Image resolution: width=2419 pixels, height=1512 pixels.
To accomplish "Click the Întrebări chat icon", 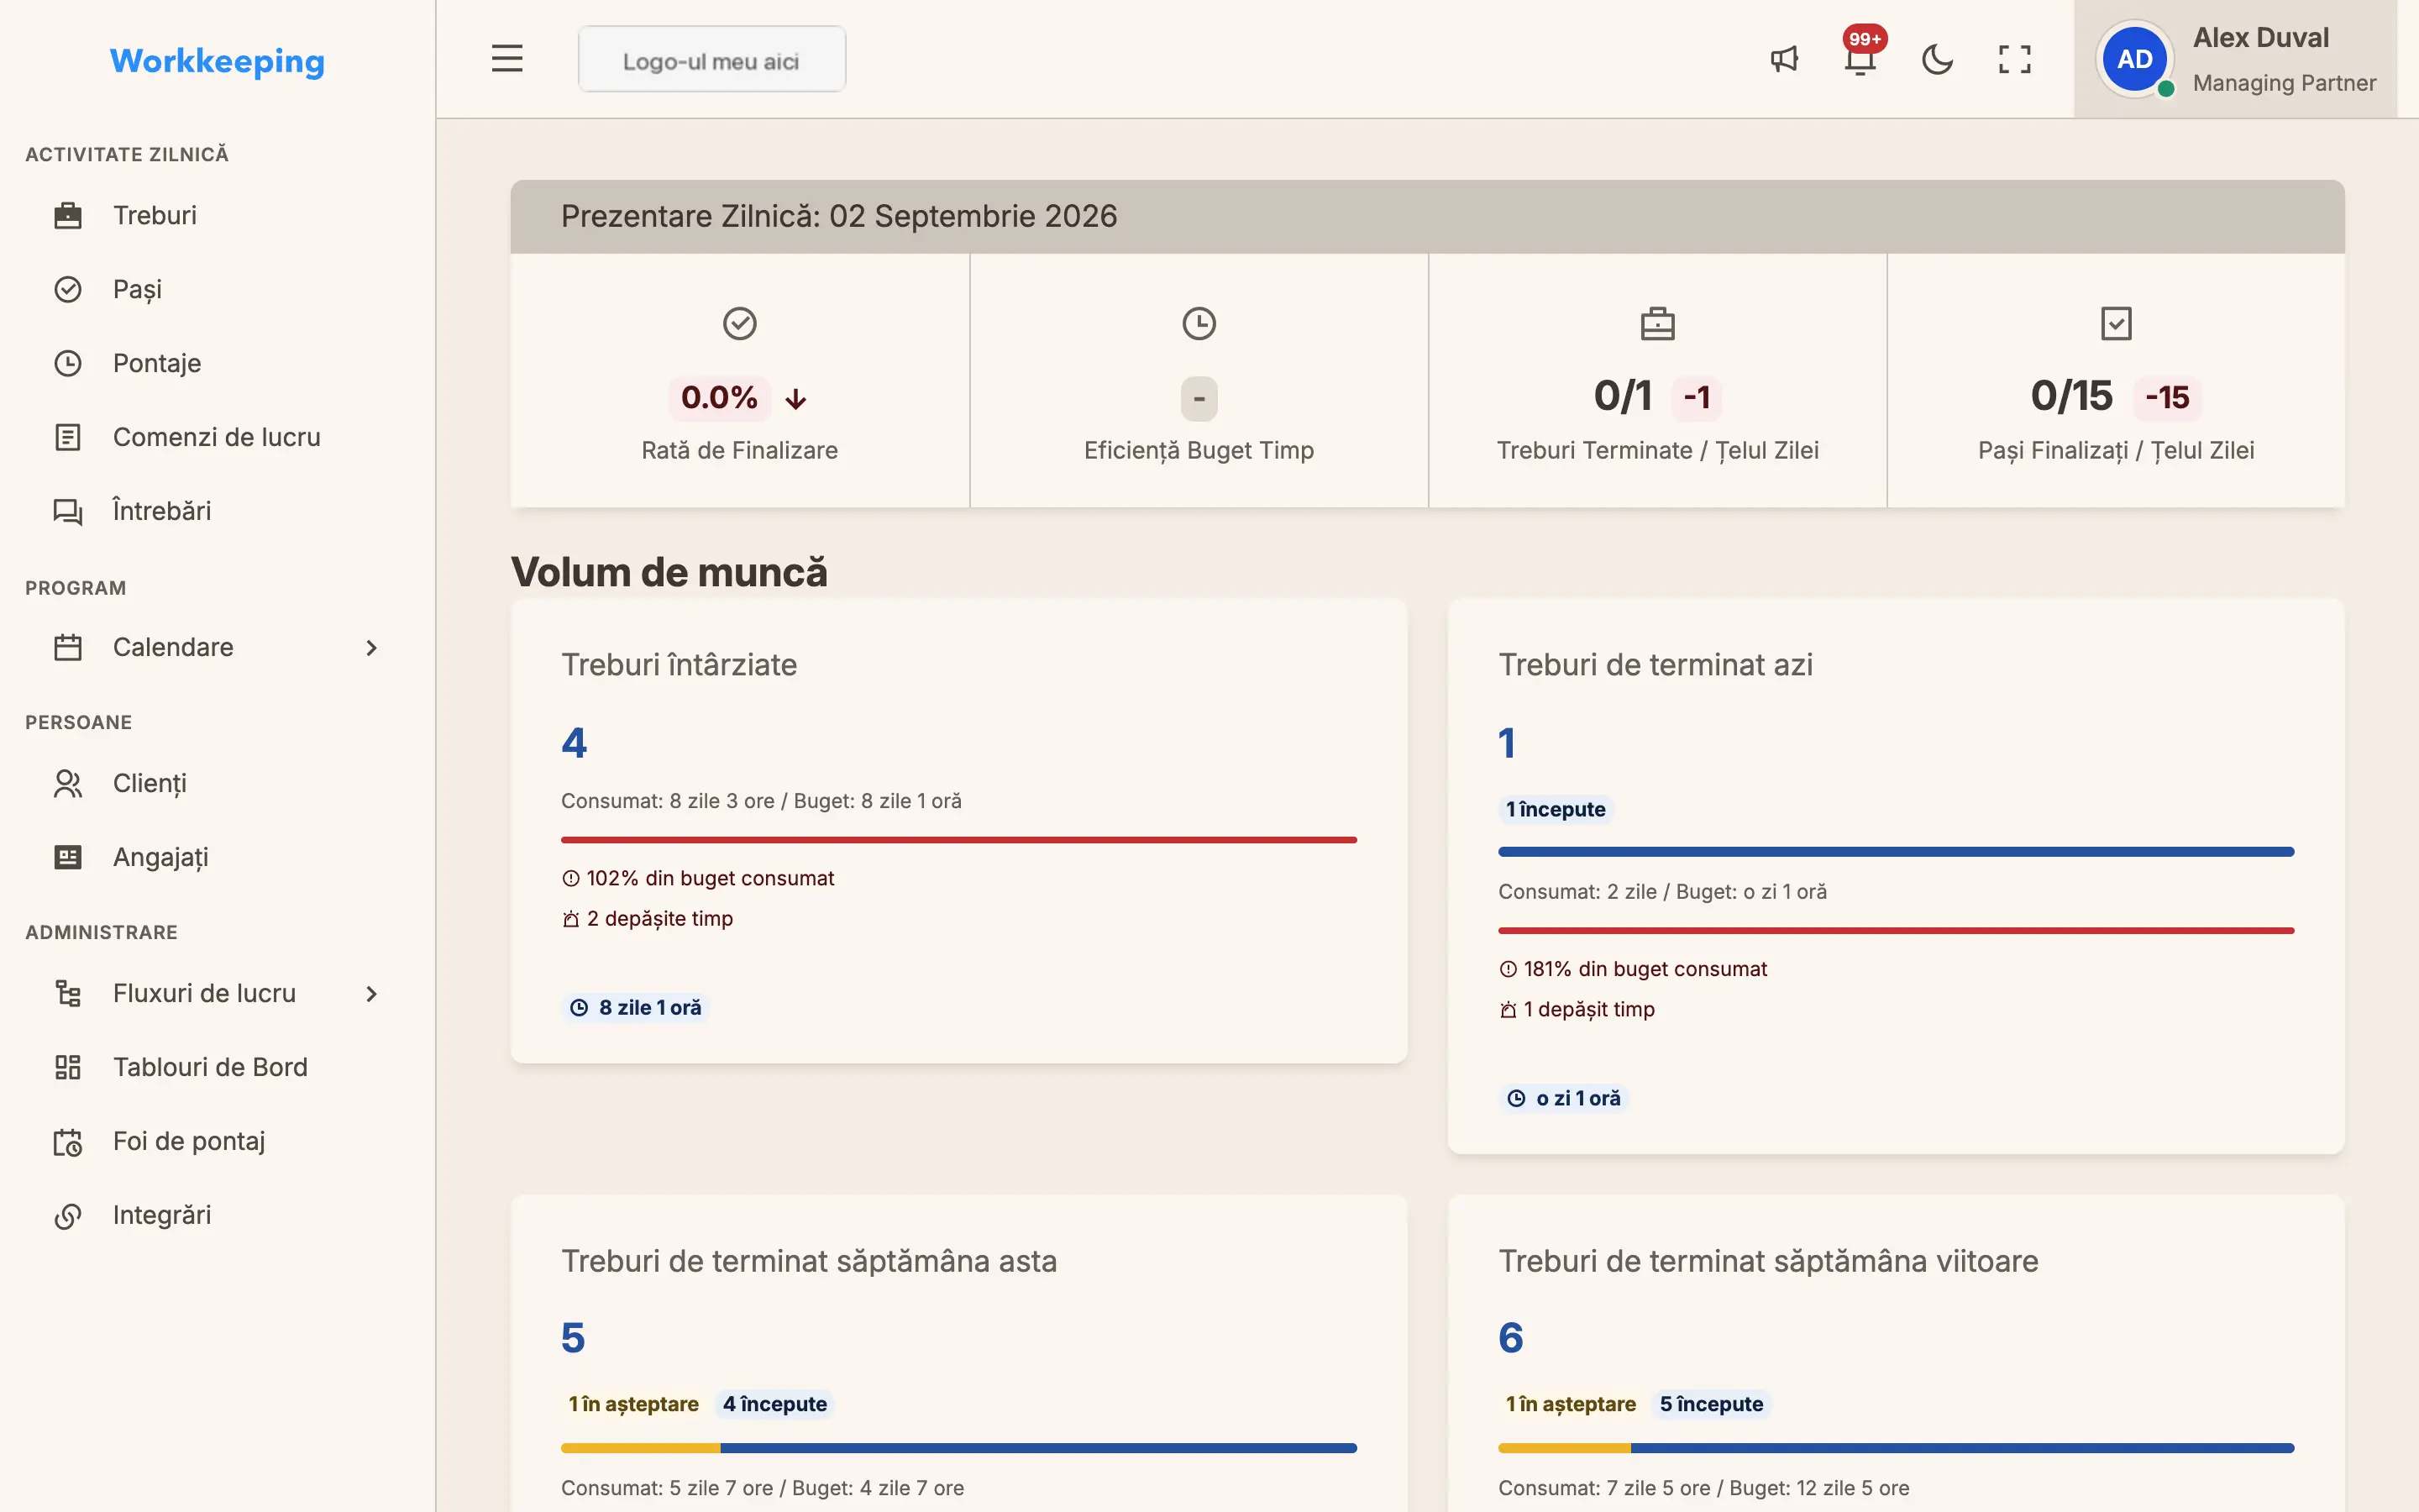I will [68, 511].
